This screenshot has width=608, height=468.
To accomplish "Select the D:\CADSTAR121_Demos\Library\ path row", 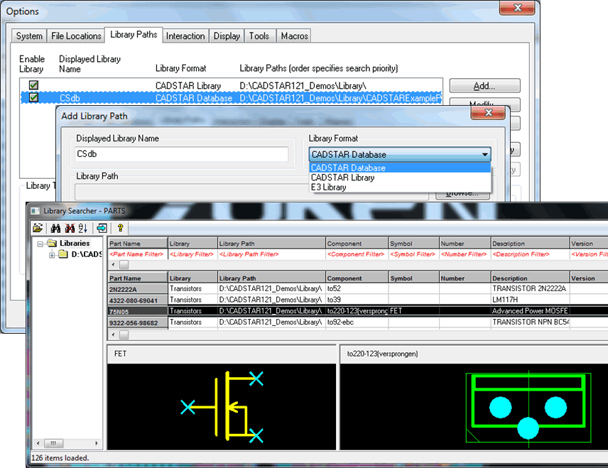I will click(x=231, y=85).
